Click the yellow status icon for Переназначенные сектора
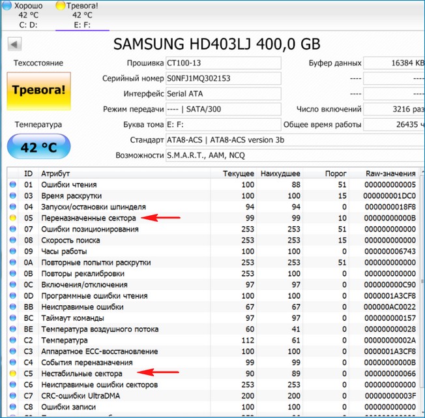 [x=12, y=218]
